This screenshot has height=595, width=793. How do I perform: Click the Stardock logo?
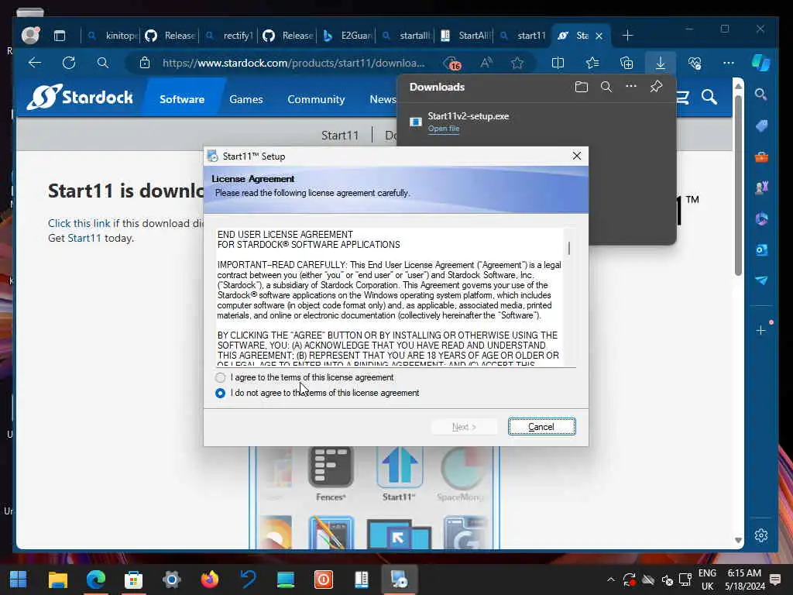pos(80,97)
